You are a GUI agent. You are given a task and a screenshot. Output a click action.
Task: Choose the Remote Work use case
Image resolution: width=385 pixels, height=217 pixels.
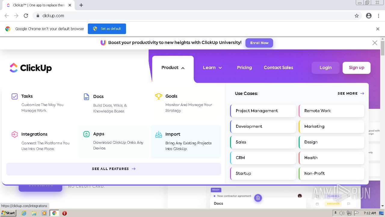click(x=331, y=111)
